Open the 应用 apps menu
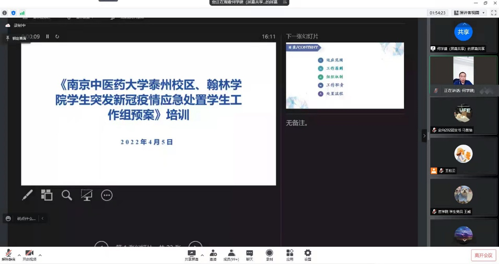This screenshot has width=499, height=264. point(290,255)
